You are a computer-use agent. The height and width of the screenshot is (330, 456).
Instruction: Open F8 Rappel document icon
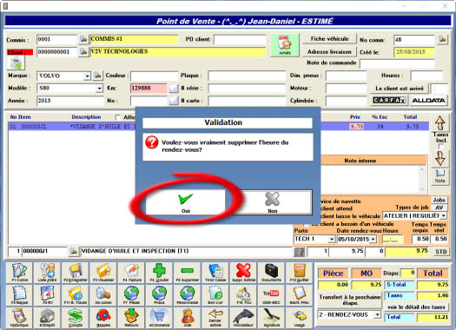19,295
